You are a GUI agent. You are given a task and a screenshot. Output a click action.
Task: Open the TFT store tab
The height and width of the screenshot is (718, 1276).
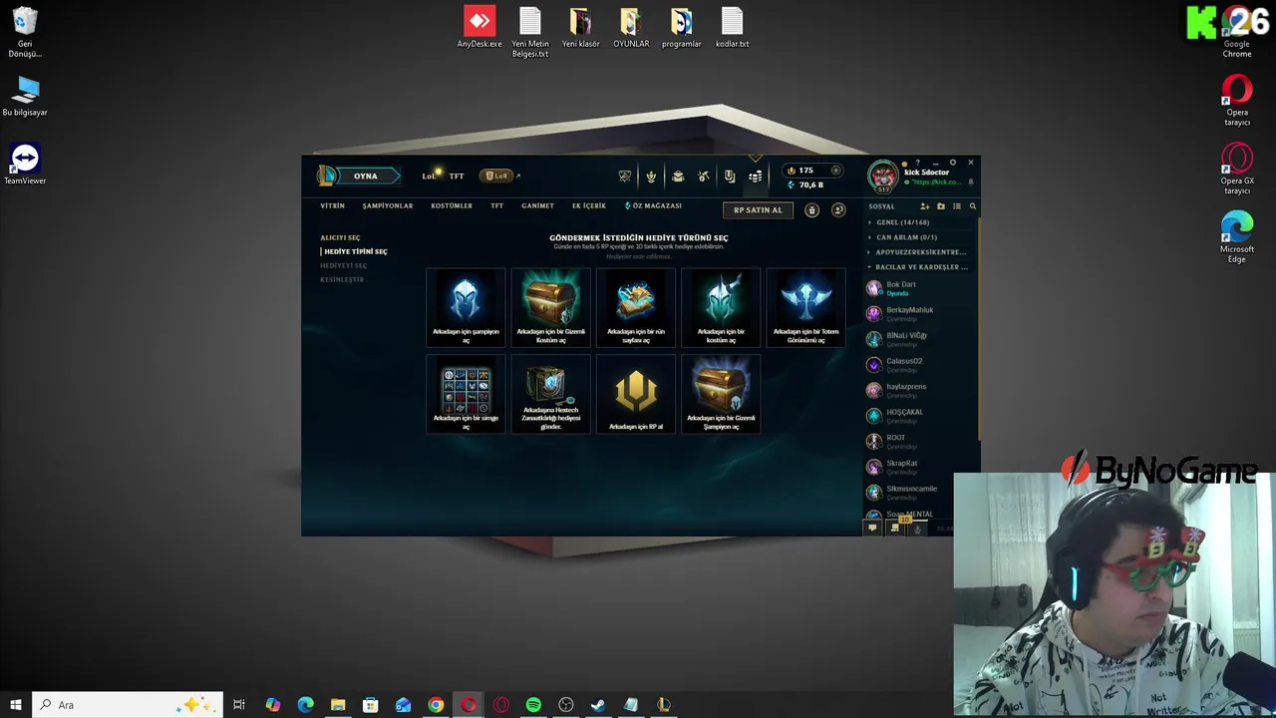497,206
